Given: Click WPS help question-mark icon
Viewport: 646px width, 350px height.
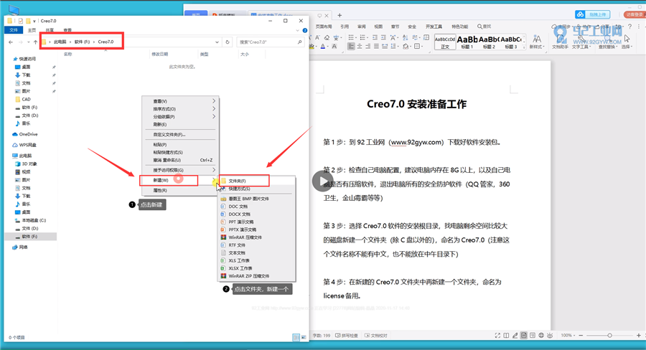Looking at the screenshot, I should (x=629, y=27).
